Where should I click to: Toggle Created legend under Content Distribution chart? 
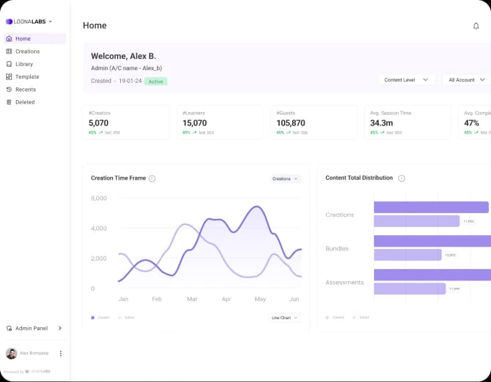tap(335, 317)
